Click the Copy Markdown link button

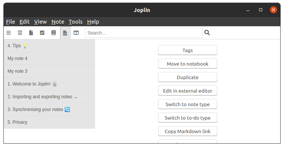pos(187,131)
